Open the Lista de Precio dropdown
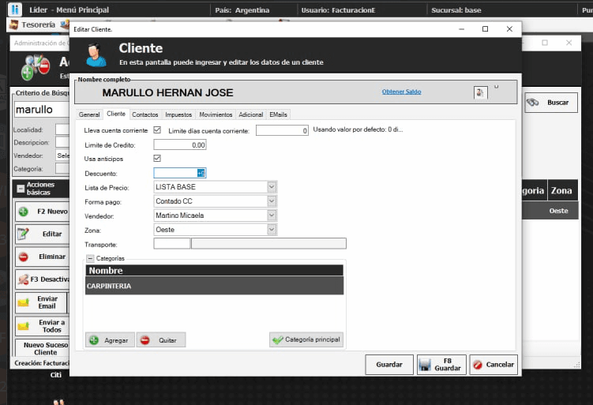This screenshot has height=405, width=593. pos(272,187)
